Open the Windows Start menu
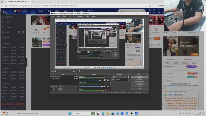The image size is (206, 116). (x=70, y=113)
